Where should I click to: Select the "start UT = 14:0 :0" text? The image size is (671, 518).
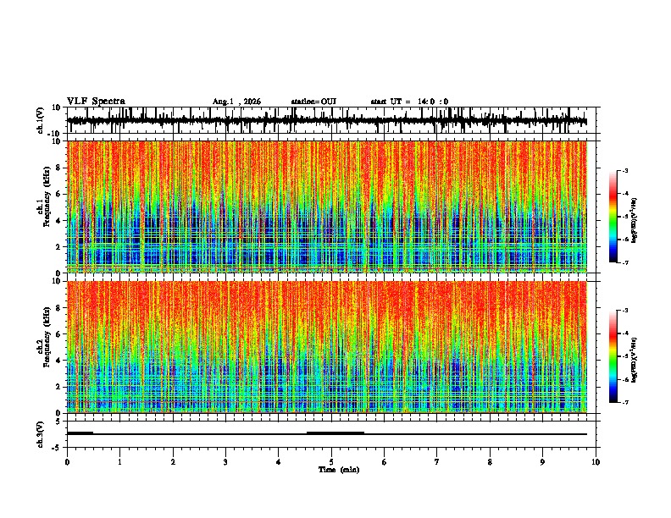[409, 102]
